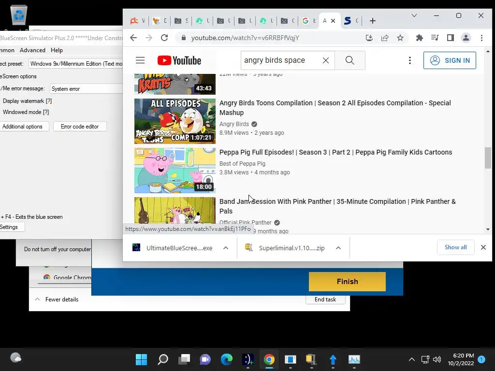Image resolution: width=495 pixels, height=371 pixels.
Task: Reload the YouTube page
Action: tap(164, 38)
